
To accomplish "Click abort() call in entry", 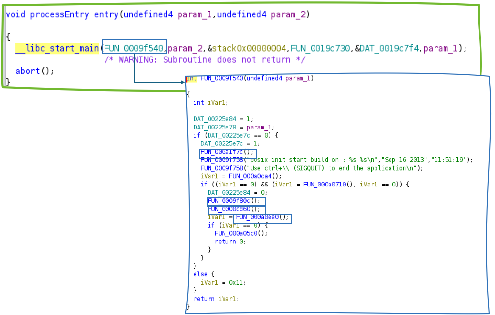I will (35, 71).
